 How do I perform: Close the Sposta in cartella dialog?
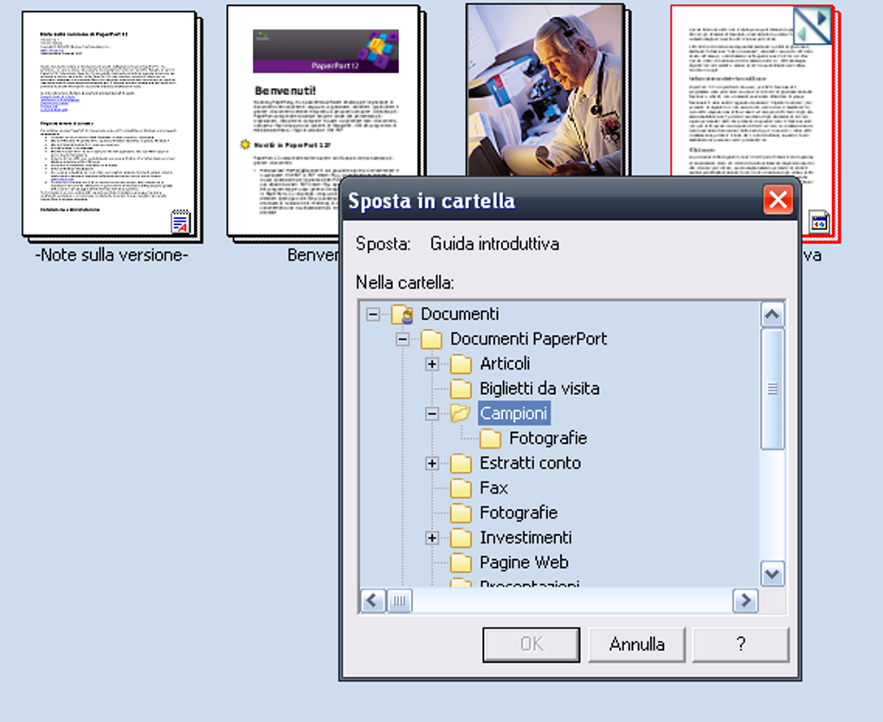click(x=777, y=199)
